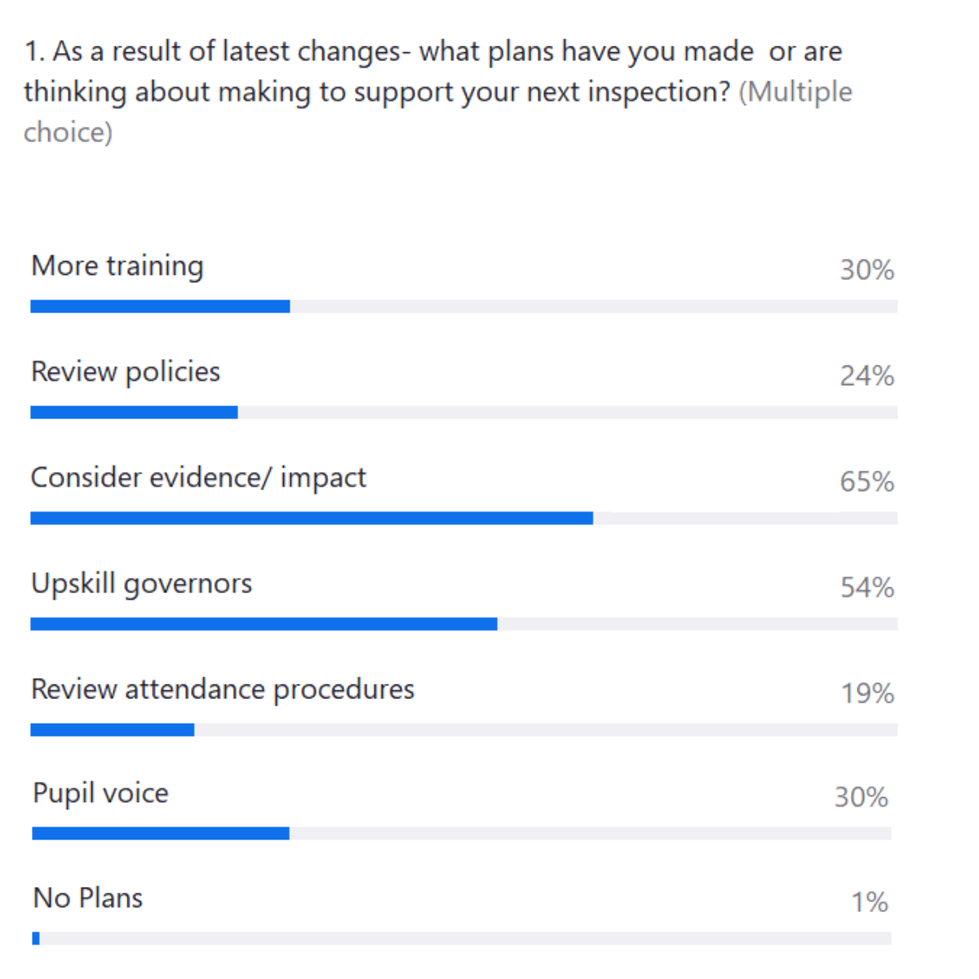Click the 'No Plans' option label
Screen dimensions: 979x979
[88, 899]
